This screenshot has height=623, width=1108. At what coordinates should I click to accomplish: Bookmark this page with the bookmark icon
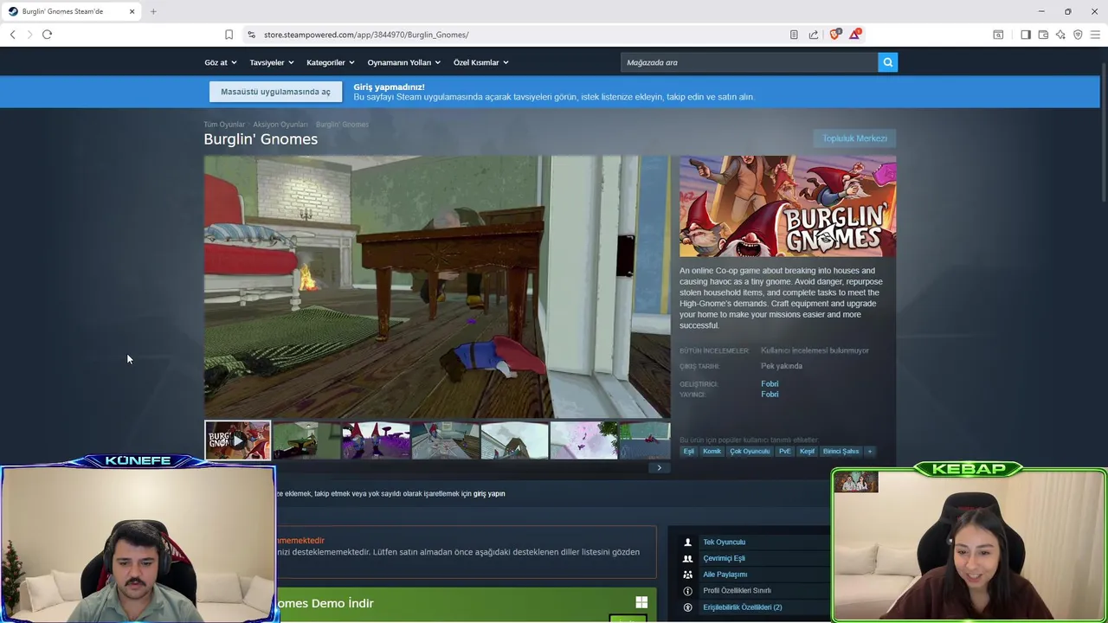click(229, 35)
